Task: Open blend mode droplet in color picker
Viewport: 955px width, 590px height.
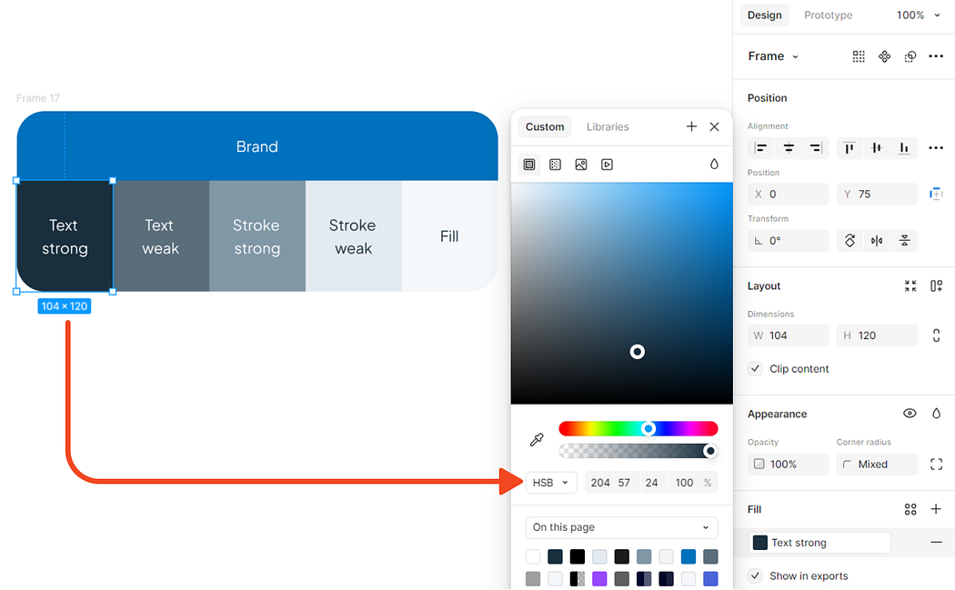Action: click(714, 164)
